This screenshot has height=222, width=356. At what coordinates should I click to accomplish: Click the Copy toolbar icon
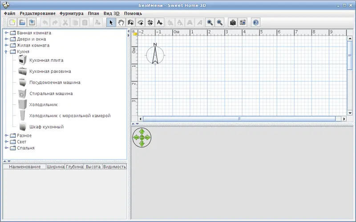tap(75, 23)
